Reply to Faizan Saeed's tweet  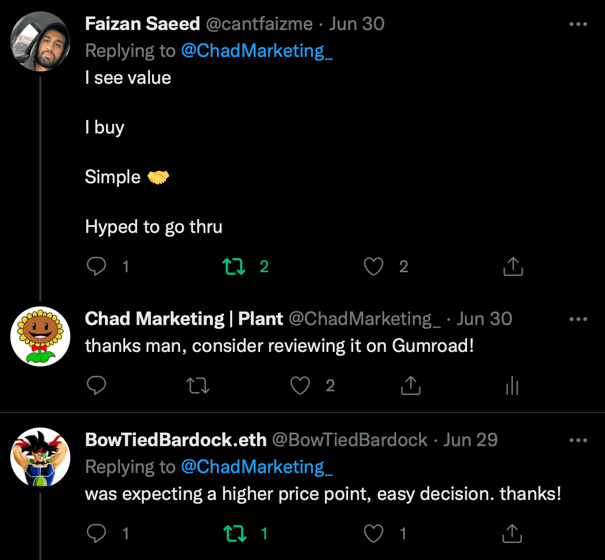click(97, 267)
